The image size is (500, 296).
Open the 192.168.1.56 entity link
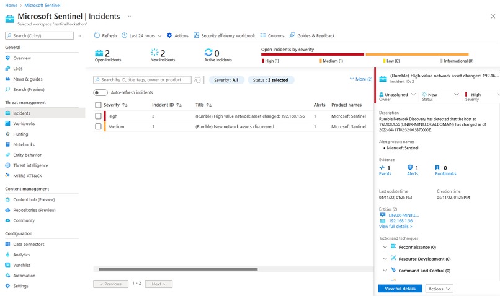pyautogui.click(x=401, y=220)
